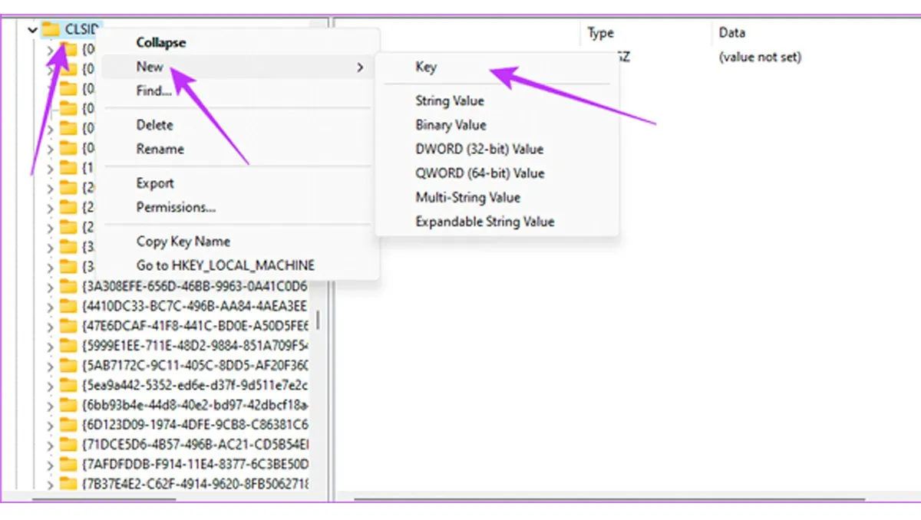Click the CLSID folder icon
921x520 pixels.
[x=51, y=29]
